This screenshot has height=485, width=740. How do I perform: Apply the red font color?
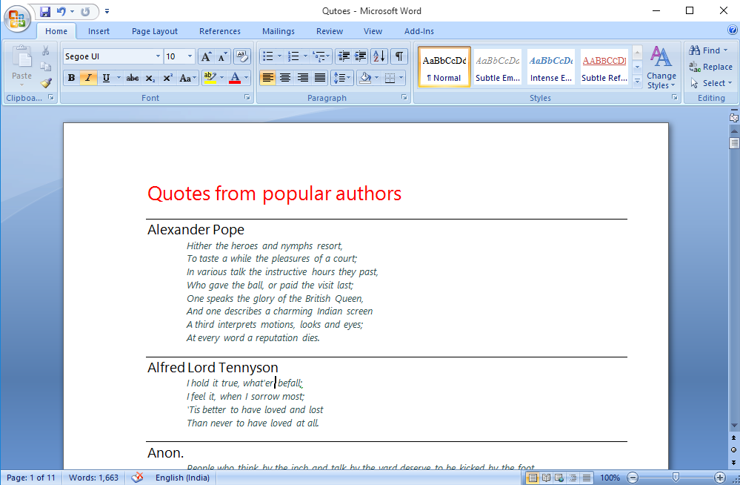coord(235,78)
